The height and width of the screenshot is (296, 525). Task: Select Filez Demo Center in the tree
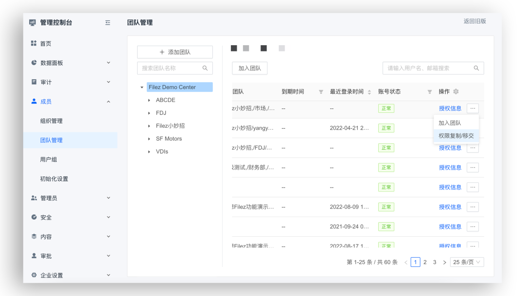179,87
